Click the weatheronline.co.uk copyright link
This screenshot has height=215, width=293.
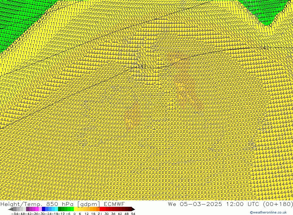pos(268,212)
